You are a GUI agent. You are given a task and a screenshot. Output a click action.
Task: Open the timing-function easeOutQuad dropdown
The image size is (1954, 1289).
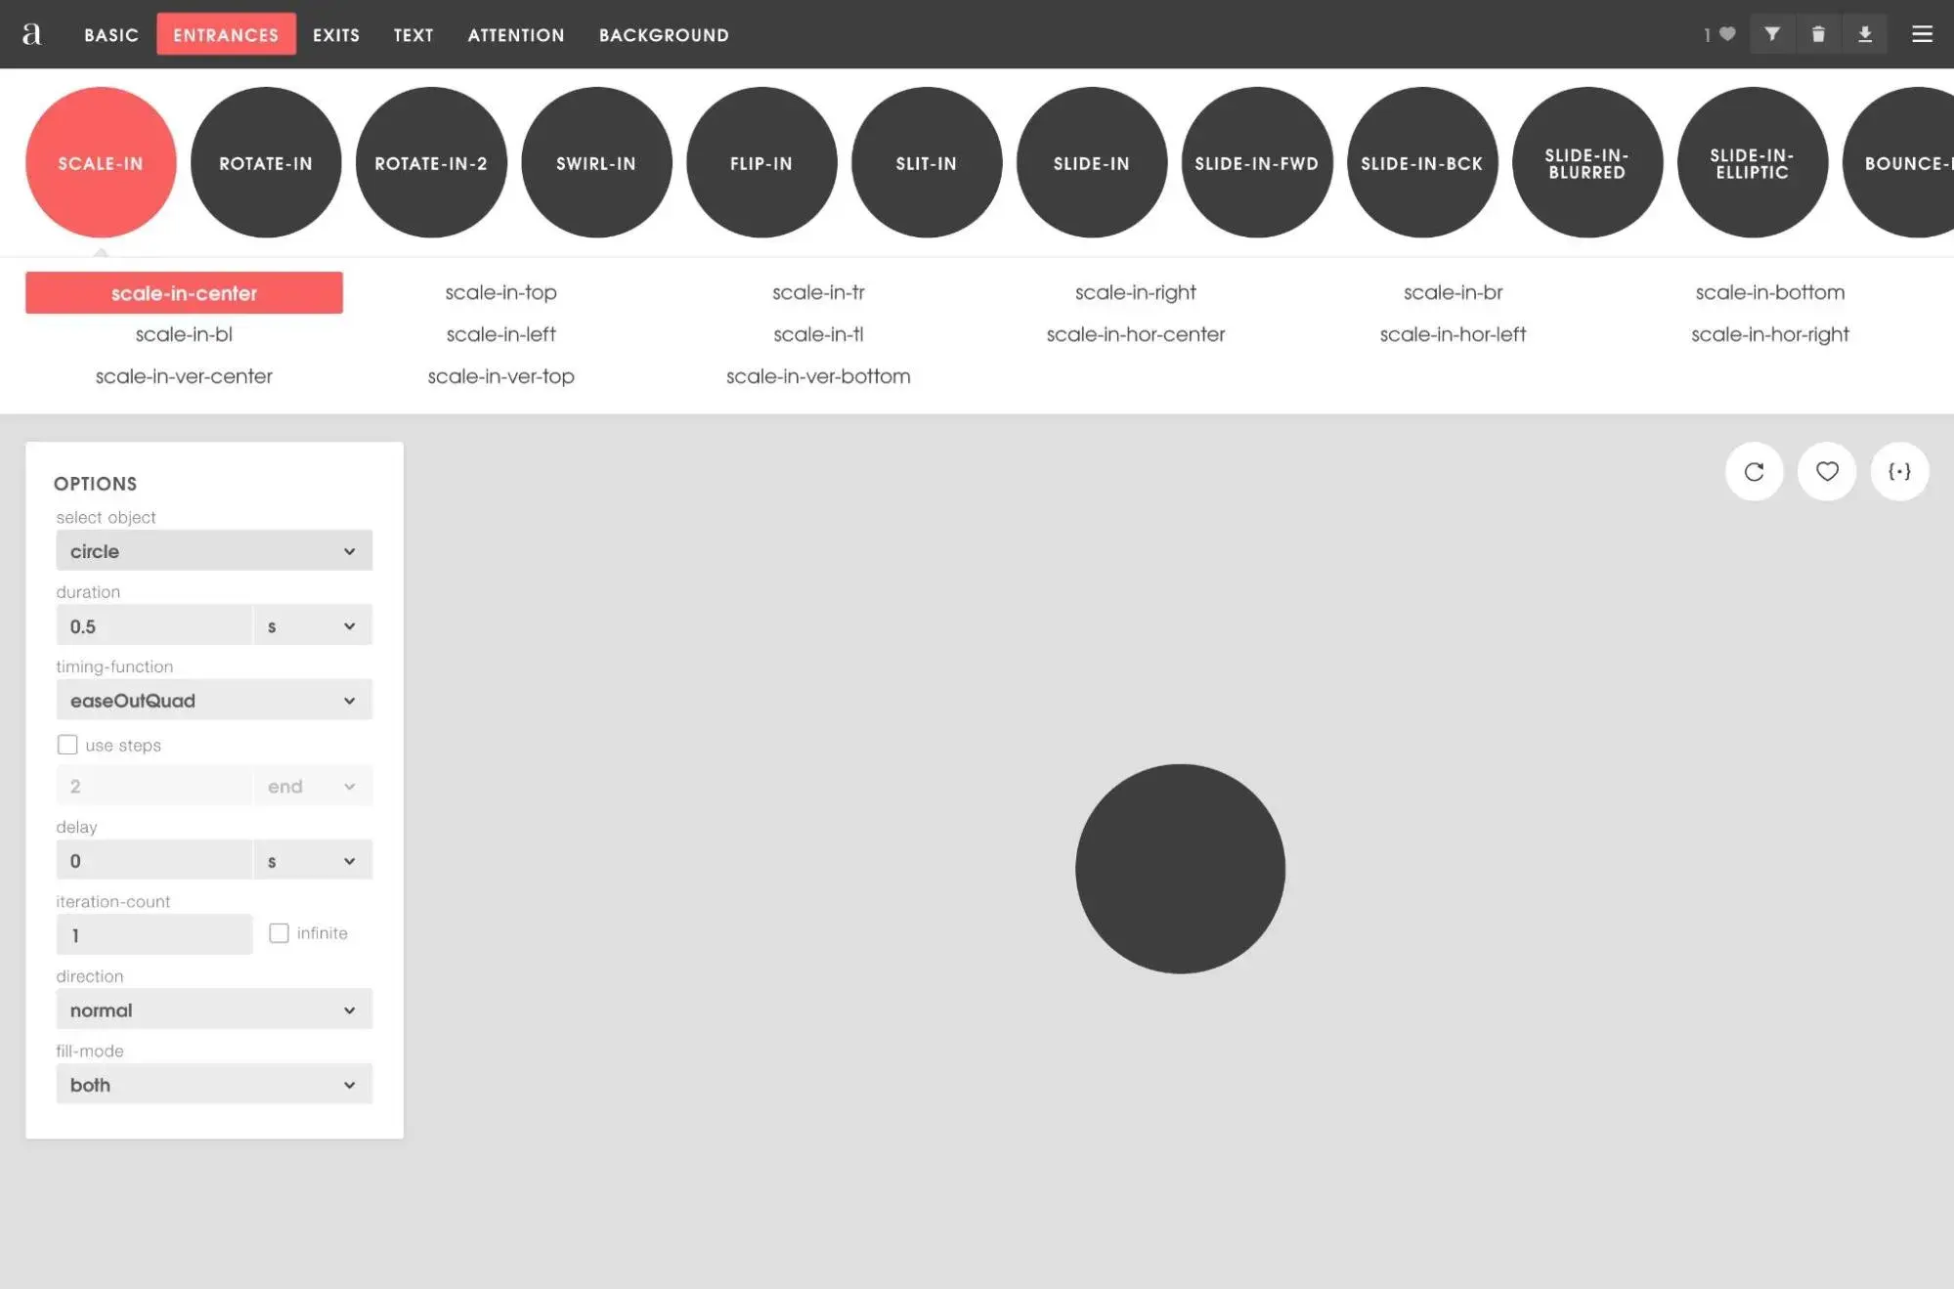pyautogui.click(x=213, y=699)
